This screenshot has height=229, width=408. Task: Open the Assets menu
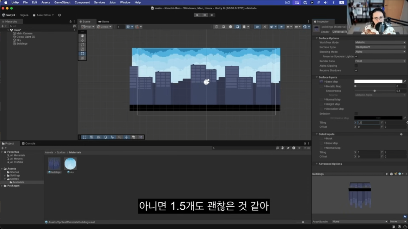(x=45, y=2)
